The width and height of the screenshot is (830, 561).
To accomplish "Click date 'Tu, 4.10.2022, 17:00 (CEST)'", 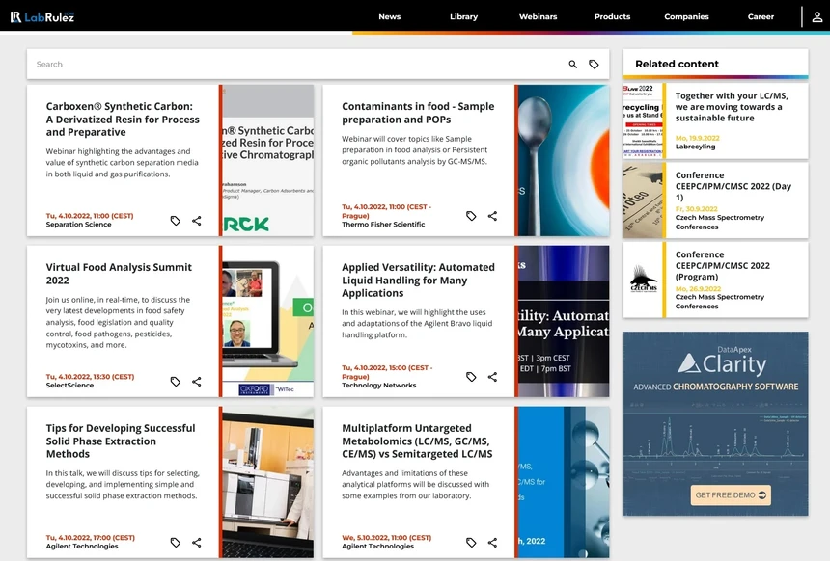I will (91, 537).
